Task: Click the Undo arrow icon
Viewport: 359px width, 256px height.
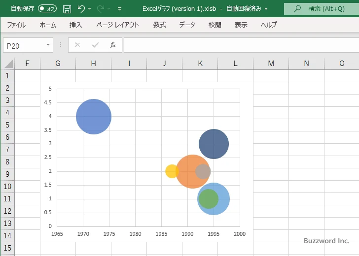Action: pyautogui.click(x=81, y=9)
